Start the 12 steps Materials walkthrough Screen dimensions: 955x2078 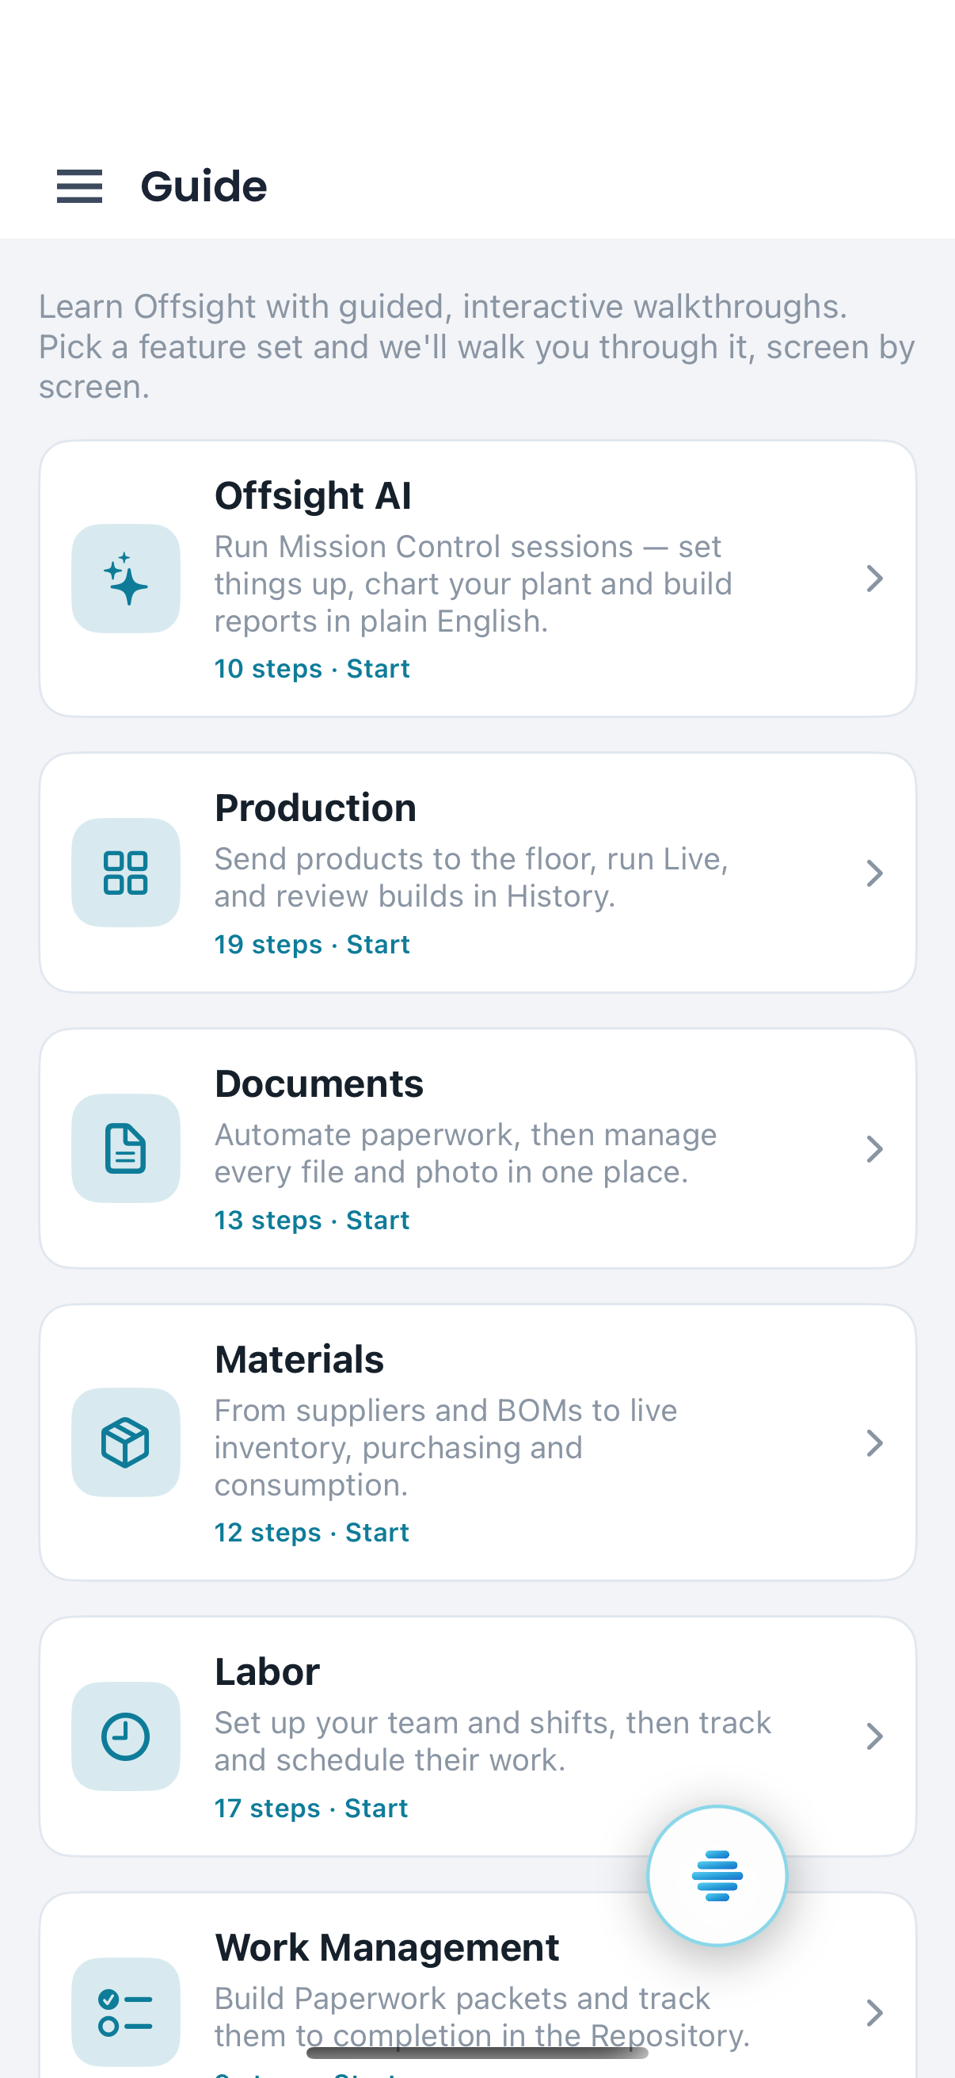tap(312, 1533)
